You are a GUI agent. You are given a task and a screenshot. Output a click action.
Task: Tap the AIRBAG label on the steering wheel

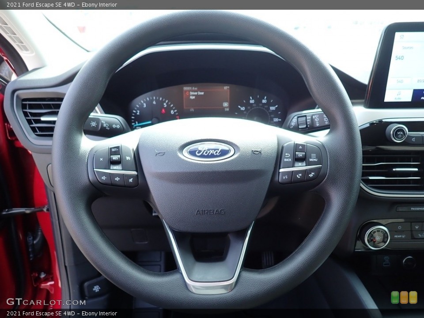click(210, 212)
